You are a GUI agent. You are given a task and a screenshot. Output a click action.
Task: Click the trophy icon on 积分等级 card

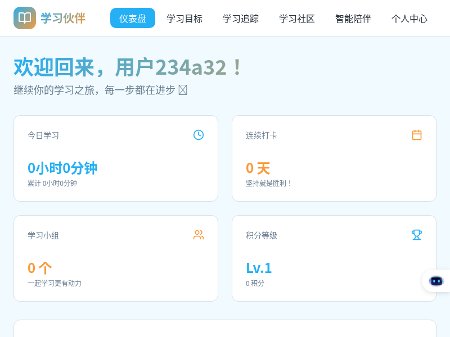click(x=416, y=235)
